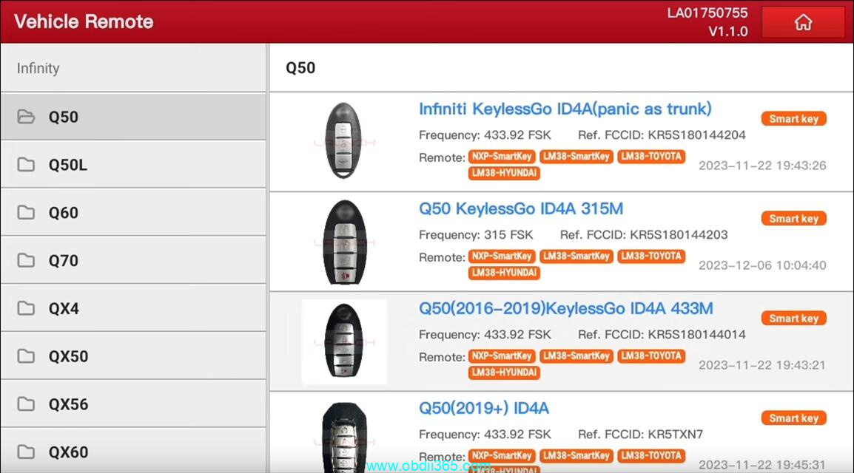Open the QX60 folder icon
854x473 pixels.
click(26, 452)
